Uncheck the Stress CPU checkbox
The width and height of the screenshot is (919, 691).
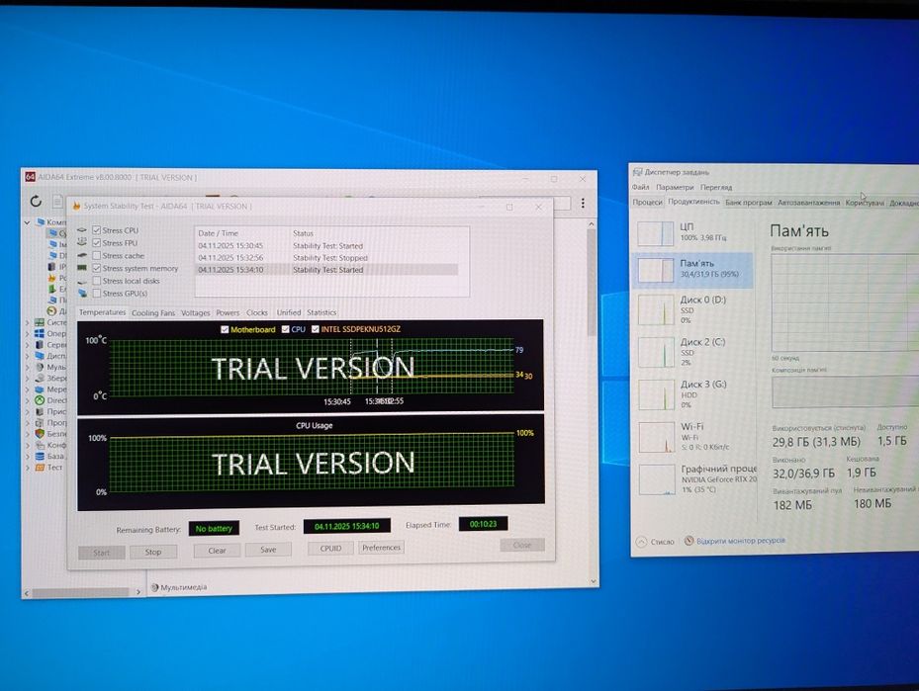coord(97,230)
